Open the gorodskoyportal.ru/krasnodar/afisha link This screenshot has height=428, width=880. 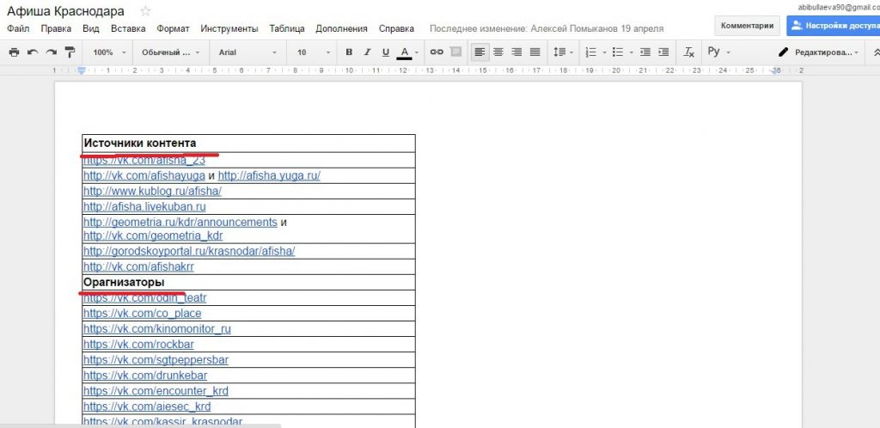coord(189,251)
